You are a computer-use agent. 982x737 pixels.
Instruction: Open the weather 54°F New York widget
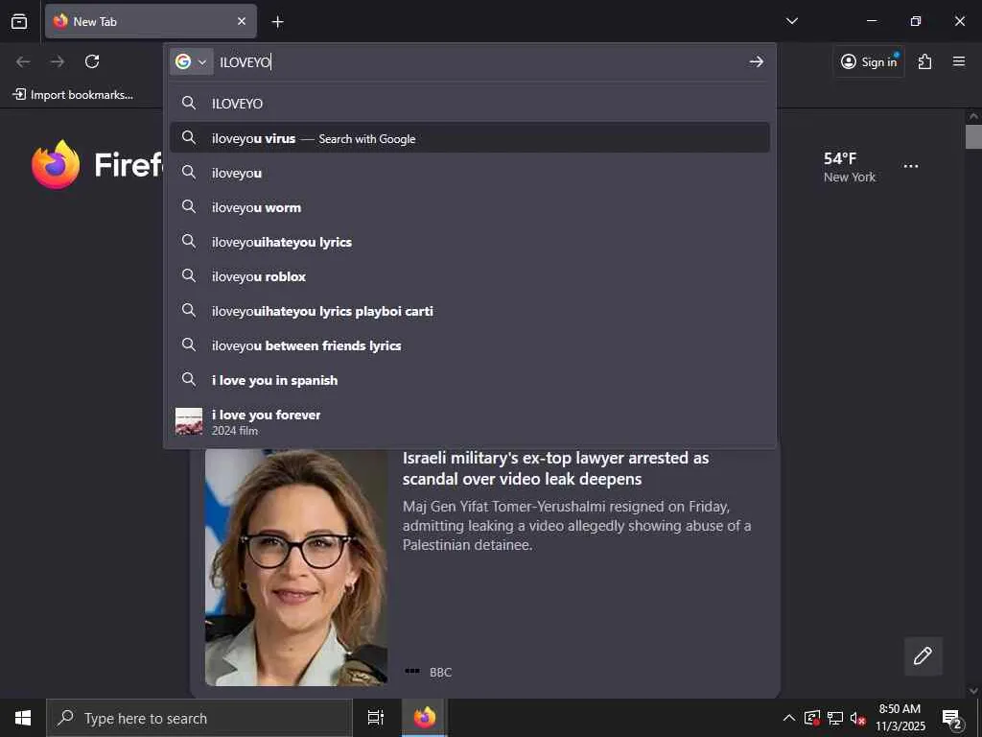click(x=850, y=167)
